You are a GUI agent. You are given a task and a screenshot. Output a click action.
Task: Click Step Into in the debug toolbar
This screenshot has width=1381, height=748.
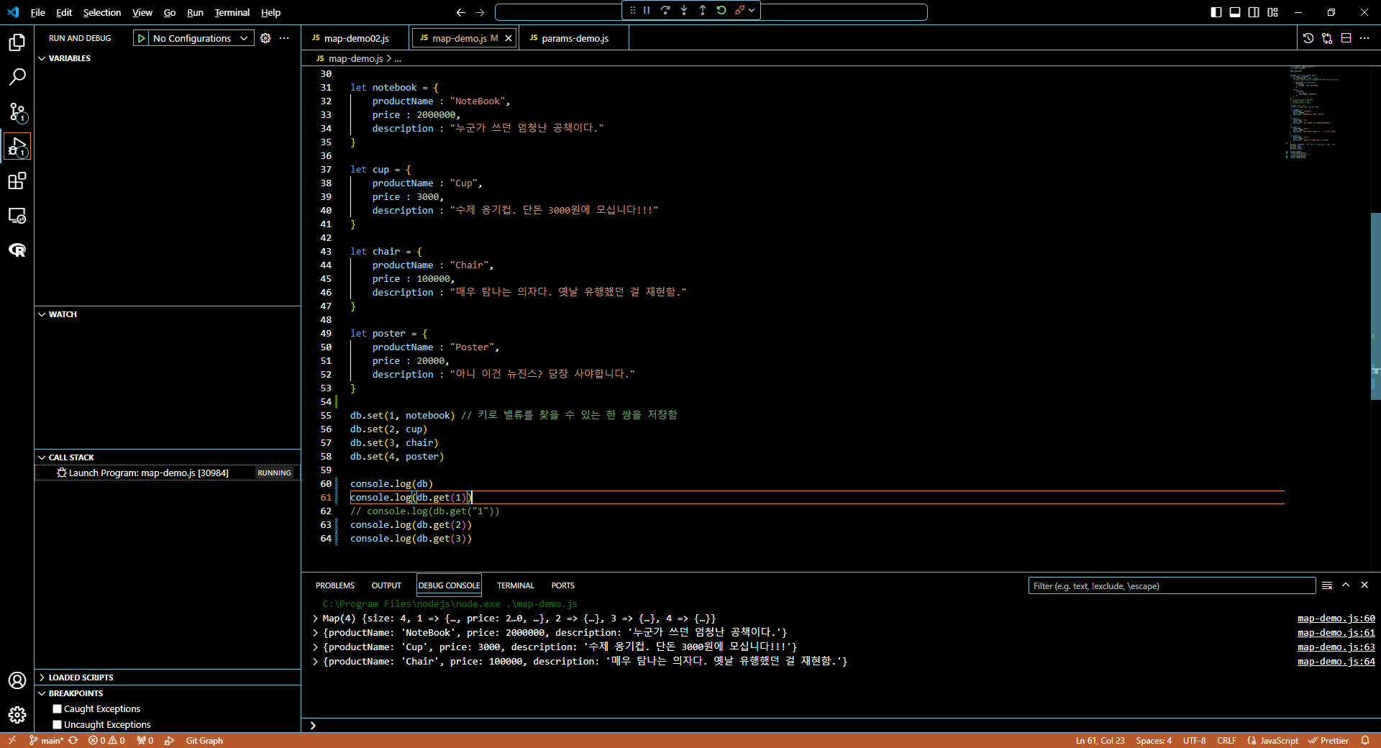(684, 10)
